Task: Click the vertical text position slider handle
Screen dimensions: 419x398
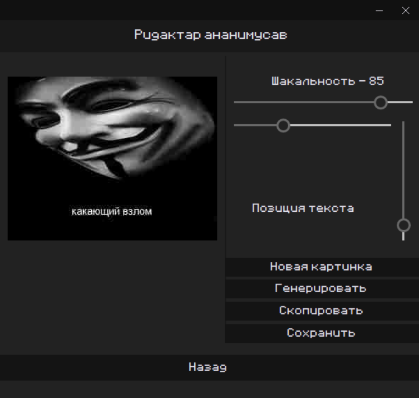Action: [403, 225]
